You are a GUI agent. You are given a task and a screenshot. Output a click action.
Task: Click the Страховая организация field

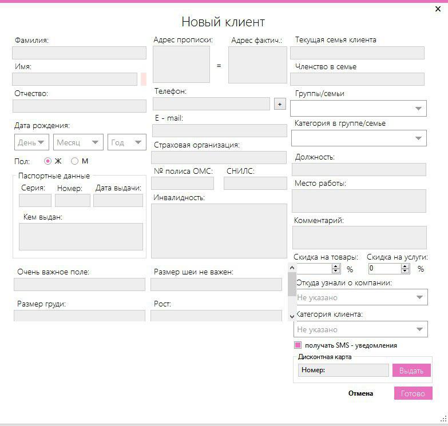(219, 158)
